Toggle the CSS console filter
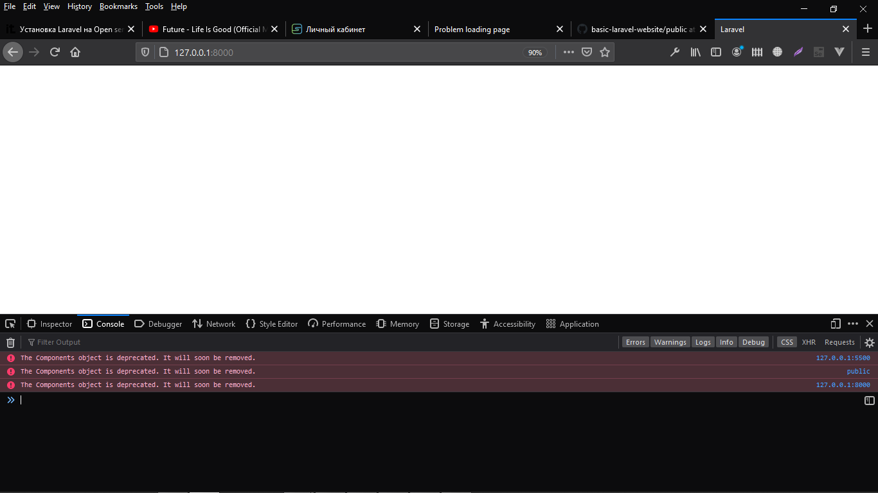The image size is (878, 493). click(787, 342)
